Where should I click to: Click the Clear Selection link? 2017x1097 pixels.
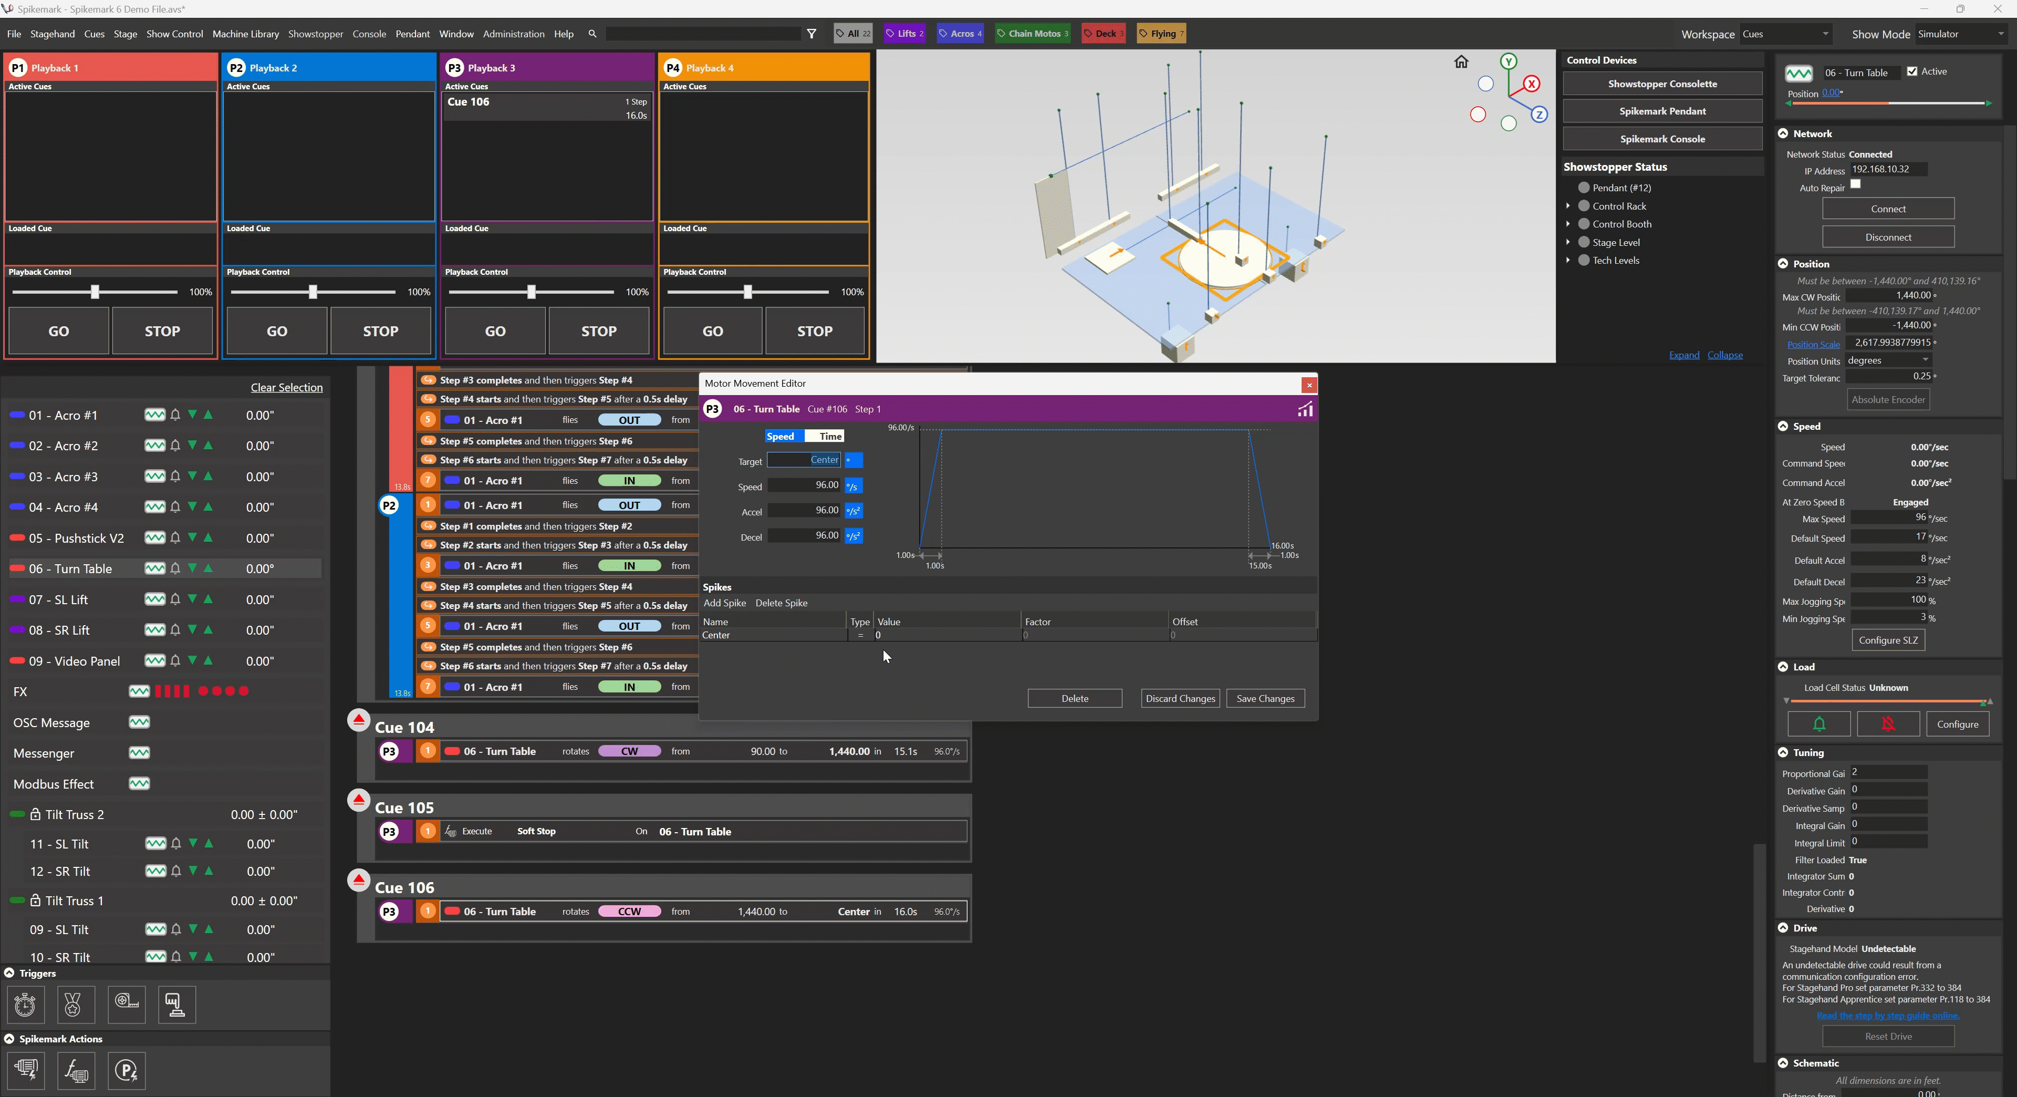coord(287,387)
